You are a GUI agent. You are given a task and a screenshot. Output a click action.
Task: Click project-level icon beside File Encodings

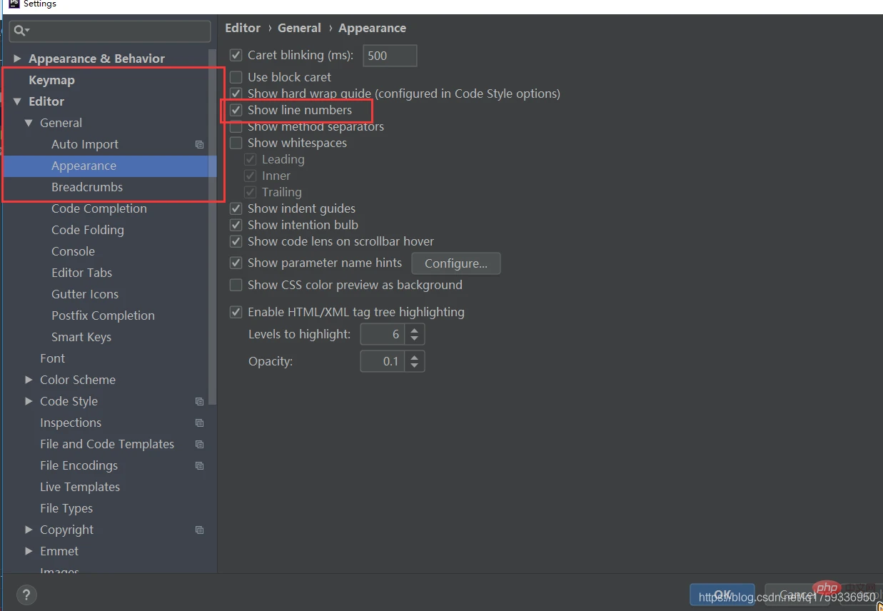[200, 465]
